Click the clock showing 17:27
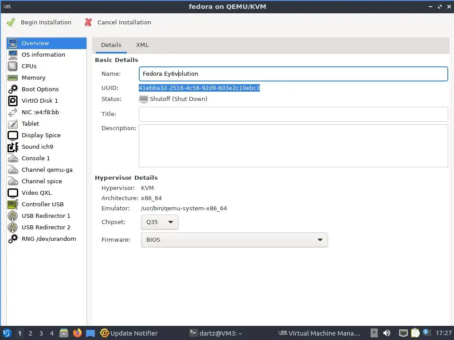454x340 pixels. [443, 333]
